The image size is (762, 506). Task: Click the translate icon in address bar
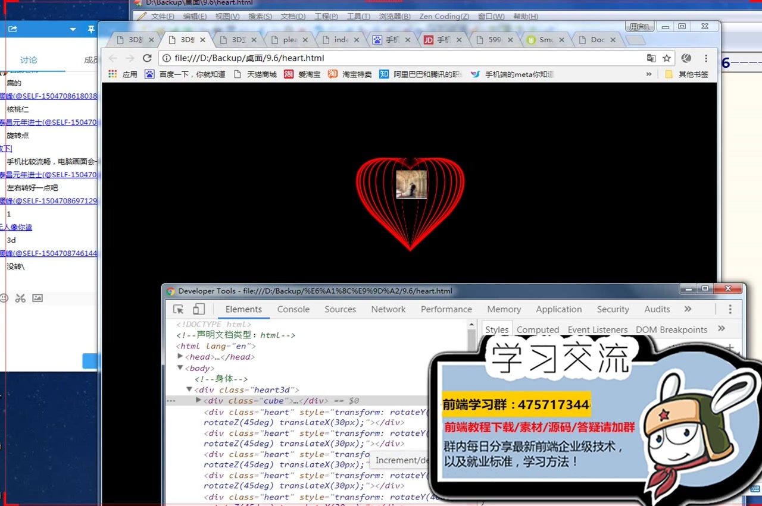tap(651, 58)
